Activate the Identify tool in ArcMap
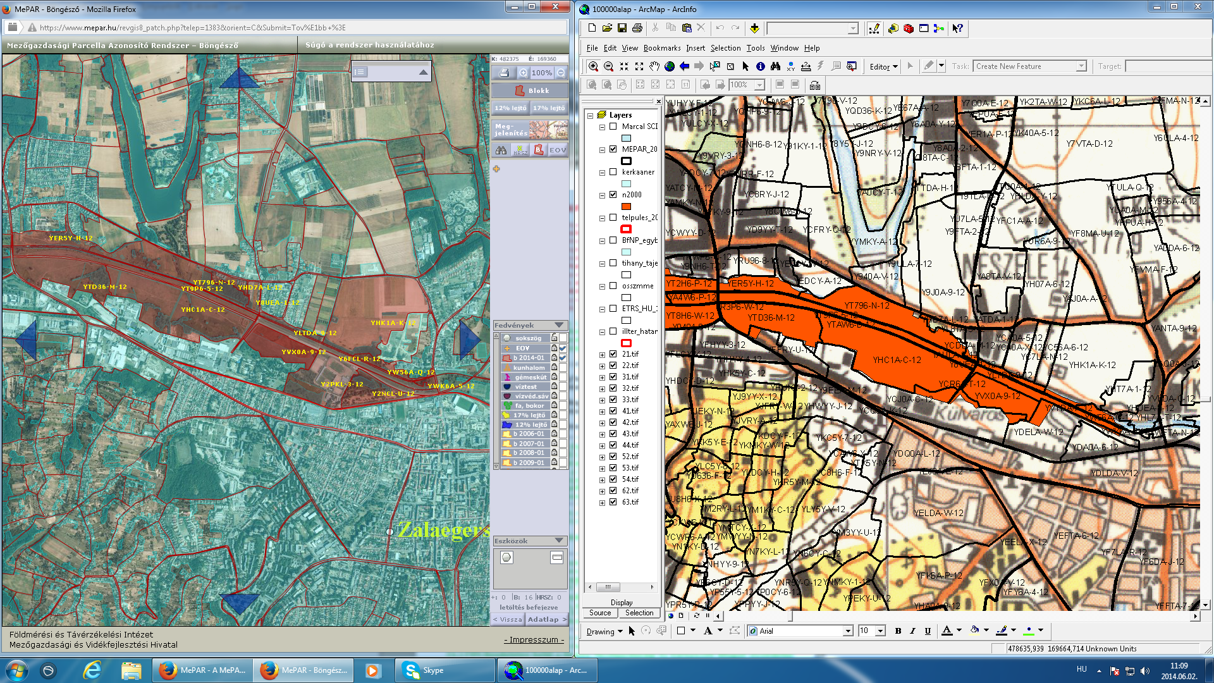 (761, 66)
